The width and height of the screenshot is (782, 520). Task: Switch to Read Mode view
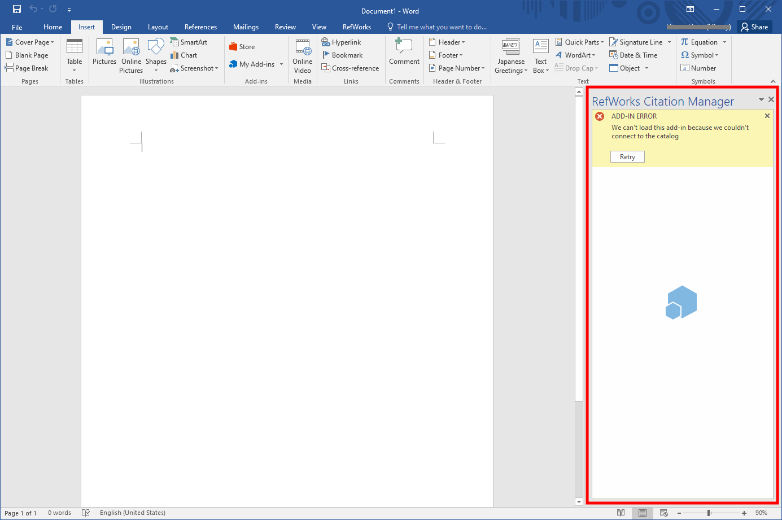[x=621, y=513]
